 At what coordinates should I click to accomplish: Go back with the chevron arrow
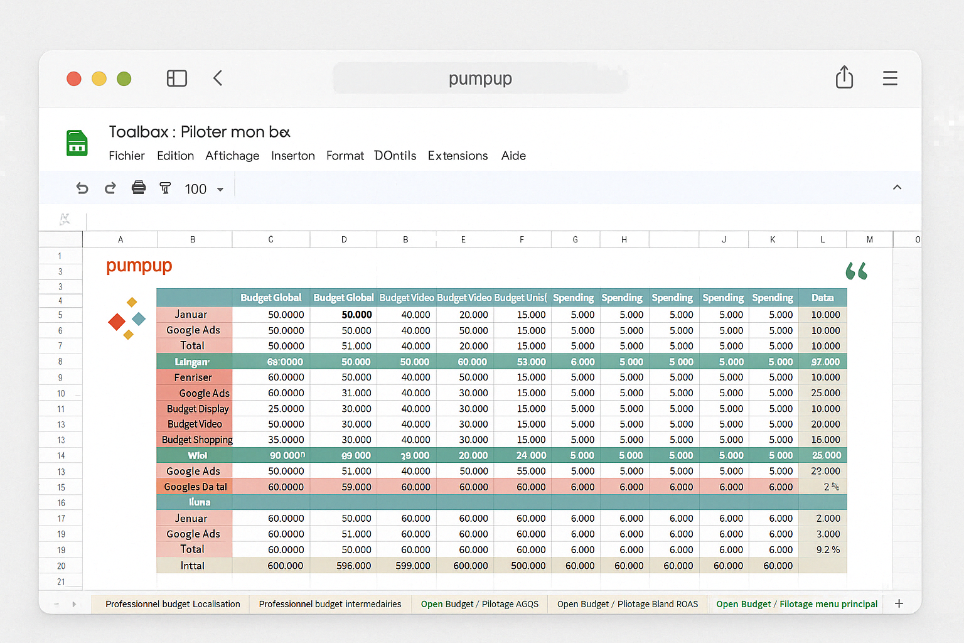point(218,78)
